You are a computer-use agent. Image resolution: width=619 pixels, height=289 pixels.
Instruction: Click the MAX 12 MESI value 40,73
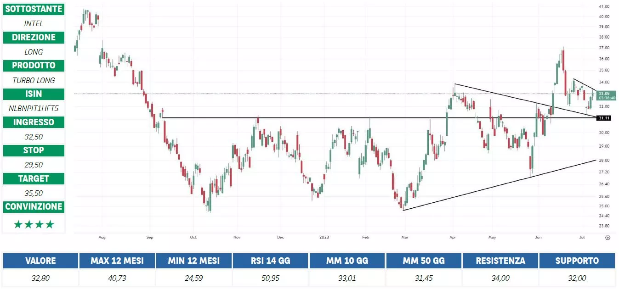117,278
